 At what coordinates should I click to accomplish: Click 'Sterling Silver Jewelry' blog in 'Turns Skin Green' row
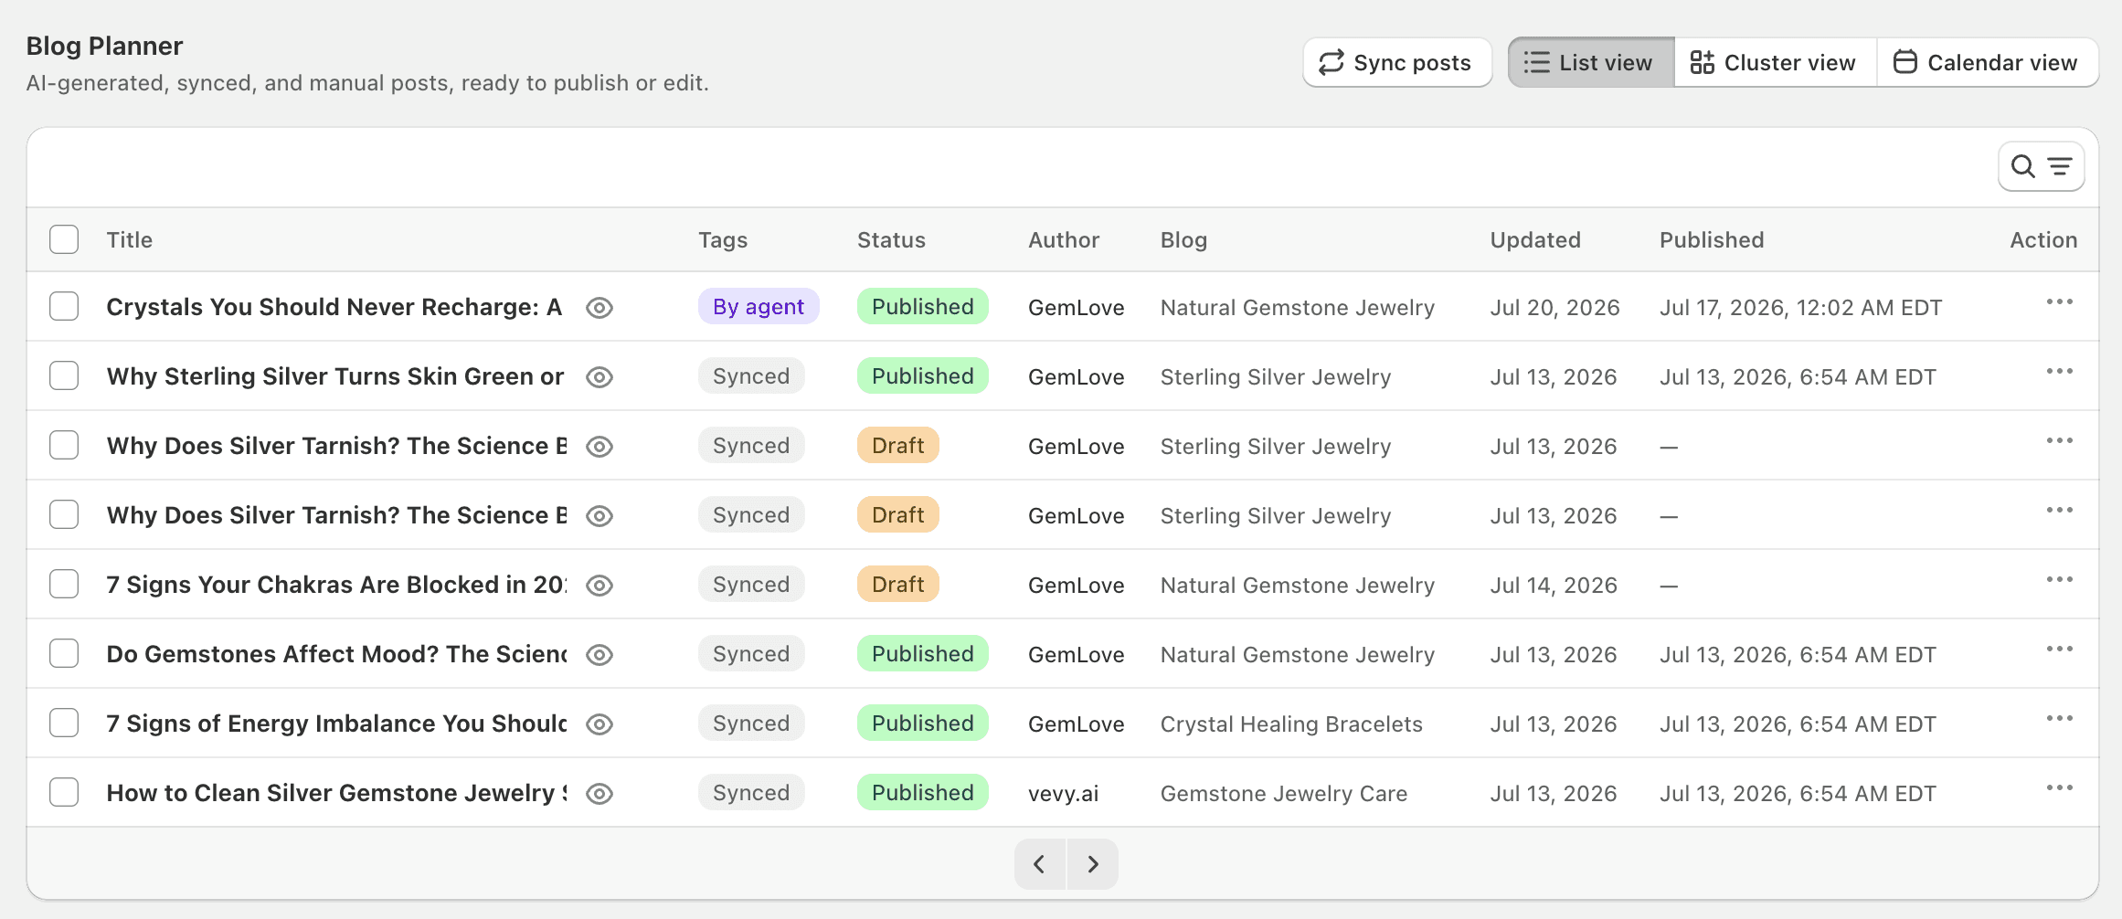(1276, 377)
